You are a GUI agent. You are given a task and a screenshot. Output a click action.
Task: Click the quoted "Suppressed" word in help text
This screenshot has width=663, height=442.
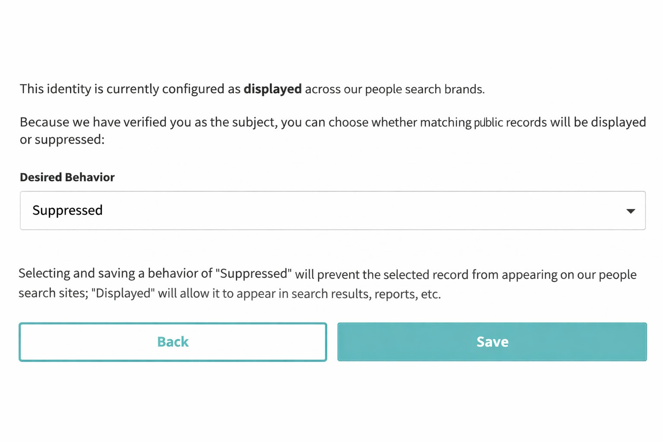click(253, 274)
